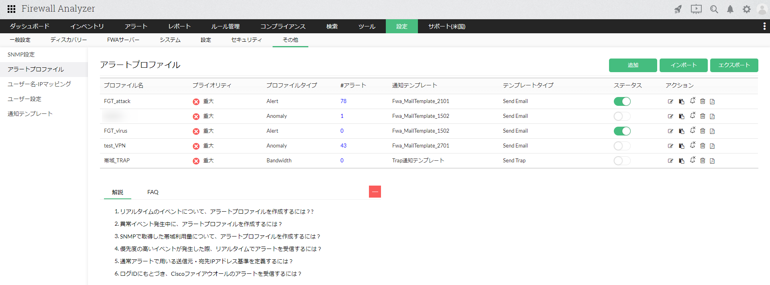This screenshot has width=770, height=285.
Task: Click the trash icon for 帯域_TRAP profile
Action: click(x=703, y=161)
